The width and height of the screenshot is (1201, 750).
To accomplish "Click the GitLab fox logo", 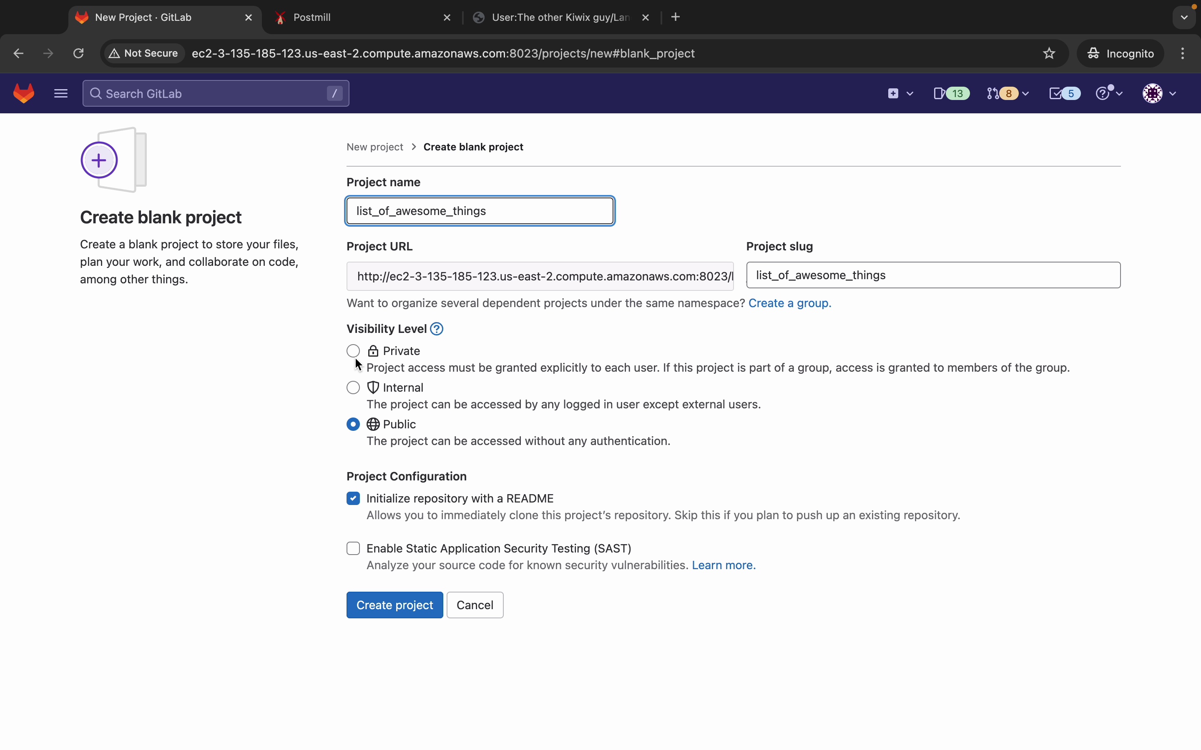I will click(23, 93).
